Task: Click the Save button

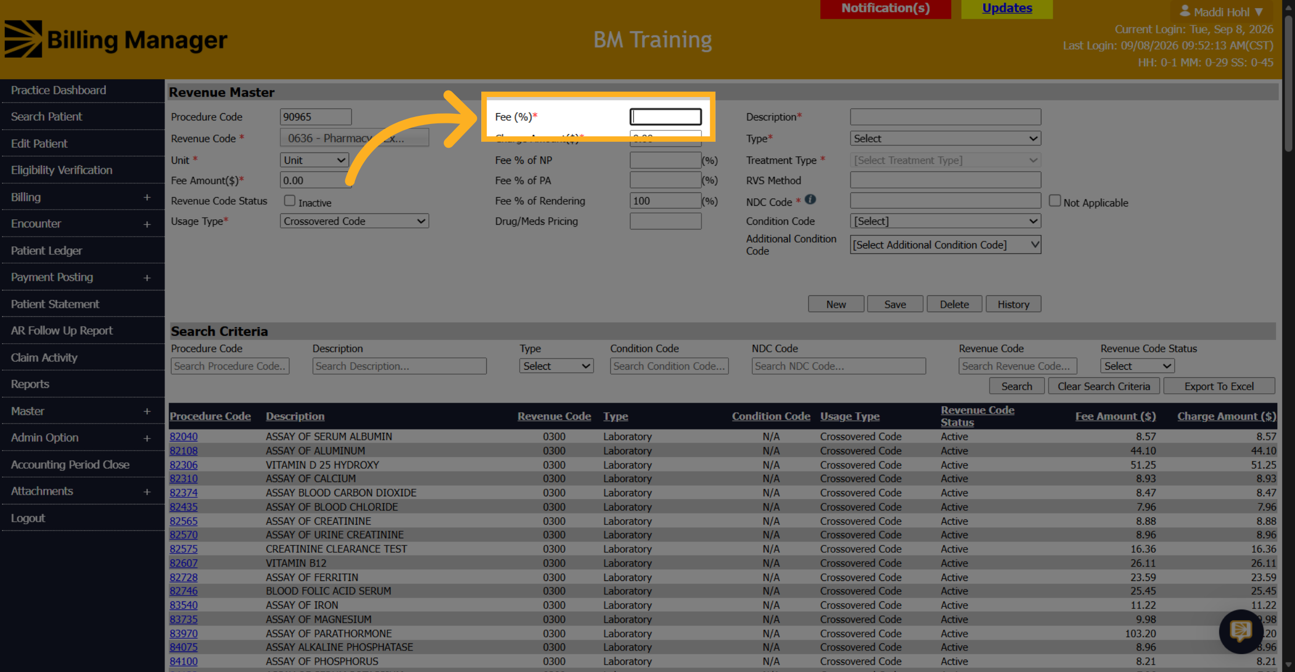Action: 895,304
